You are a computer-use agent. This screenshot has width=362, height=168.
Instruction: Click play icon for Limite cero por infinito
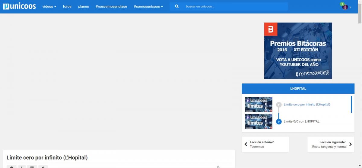[x=279, y=105]
